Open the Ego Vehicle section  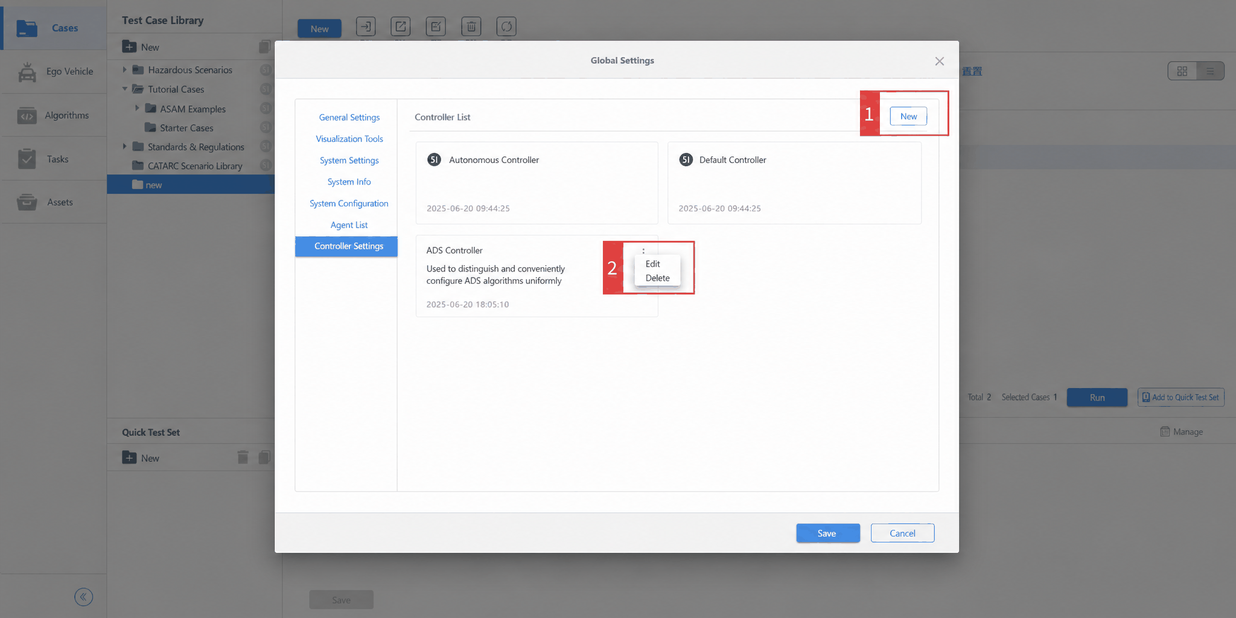click(53, 71)
